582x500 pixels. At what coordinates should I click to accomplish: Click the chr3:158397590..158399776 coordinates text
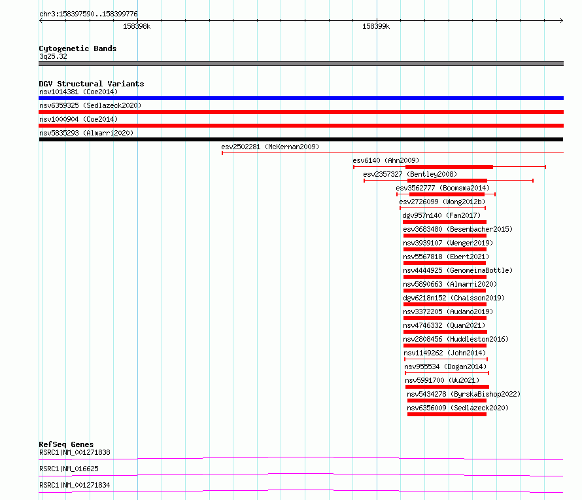[x=88, y=14]
